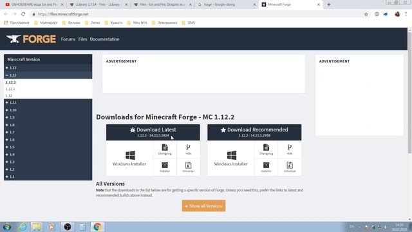
Task: Click Chrome icon in taskbar
Action: tap(97, 227)
